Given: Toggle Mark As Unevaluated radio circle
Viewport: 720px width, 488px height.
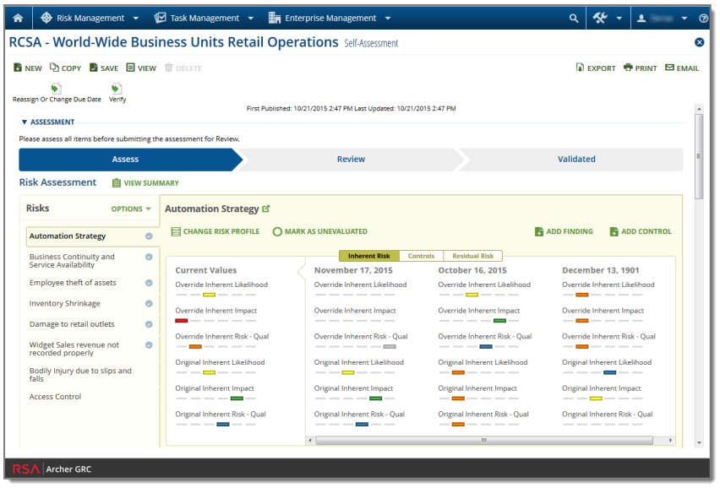Looking at the screenshot, I should [x=277, y=231].
